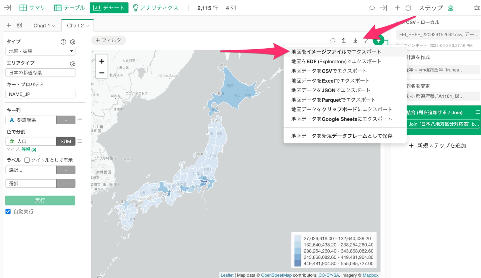The width and height of the screenshot is (481, 278).
Task: Click the darkest blue legend swatch
Action: [297, 263]
